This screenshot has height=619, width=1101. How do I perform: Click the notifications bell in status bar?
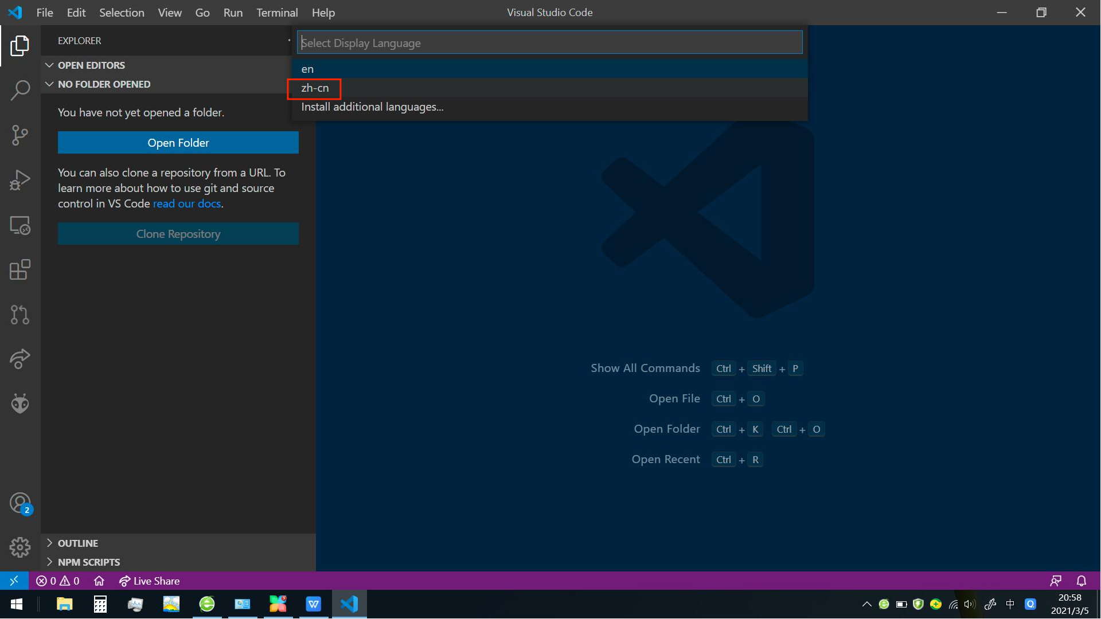(x=1081, y=581)
